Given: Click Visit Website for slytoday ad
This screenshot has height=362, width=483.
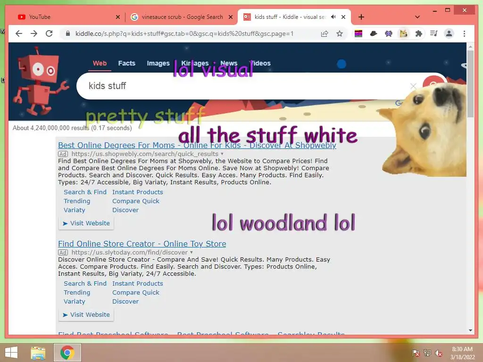Looking at the screenshot, I should click(x=86, y=314).
